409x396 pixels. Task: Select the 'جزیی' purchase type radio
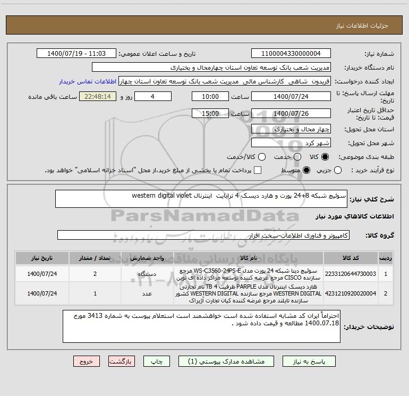coord(338,170)
